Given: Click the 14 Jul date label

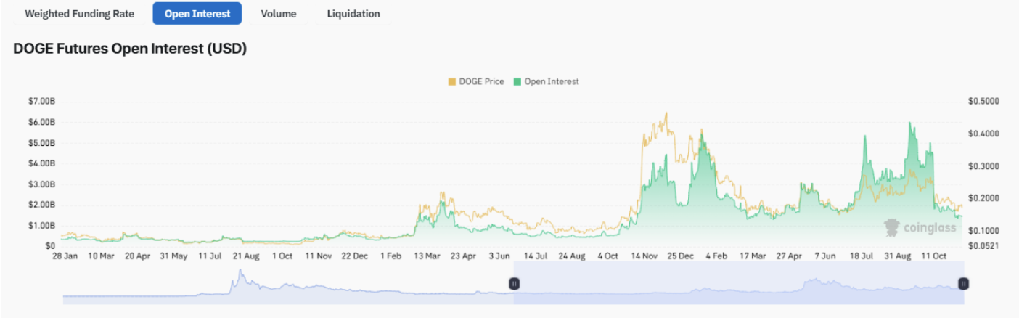Looking at the screenshot, I should (x=536, y=256).
